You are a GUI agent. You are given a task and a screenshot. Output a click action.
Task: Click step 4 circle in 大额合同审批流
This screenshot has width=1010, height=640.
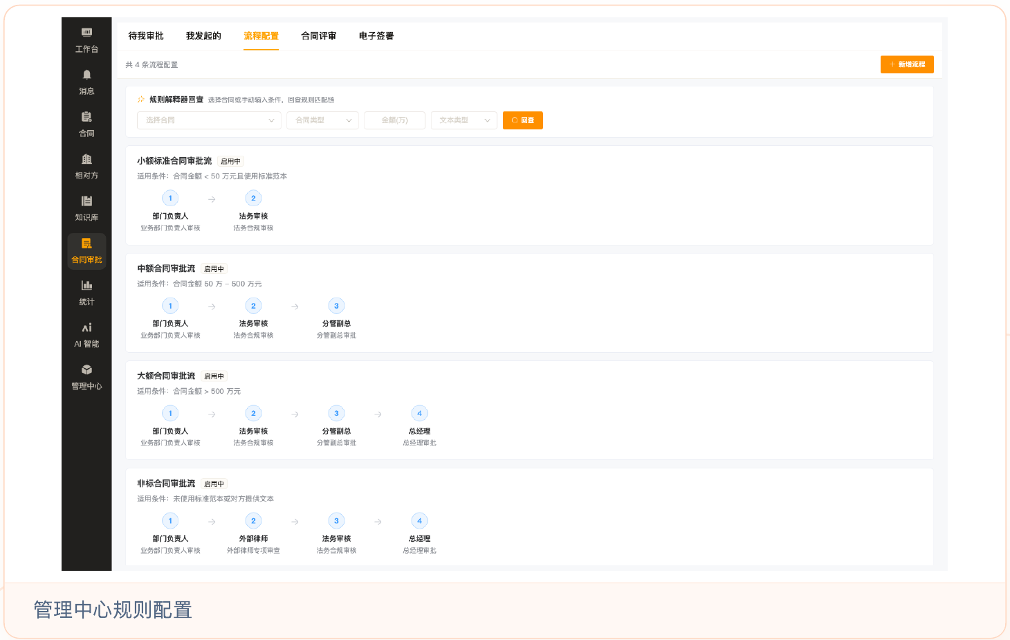(419, 413)
